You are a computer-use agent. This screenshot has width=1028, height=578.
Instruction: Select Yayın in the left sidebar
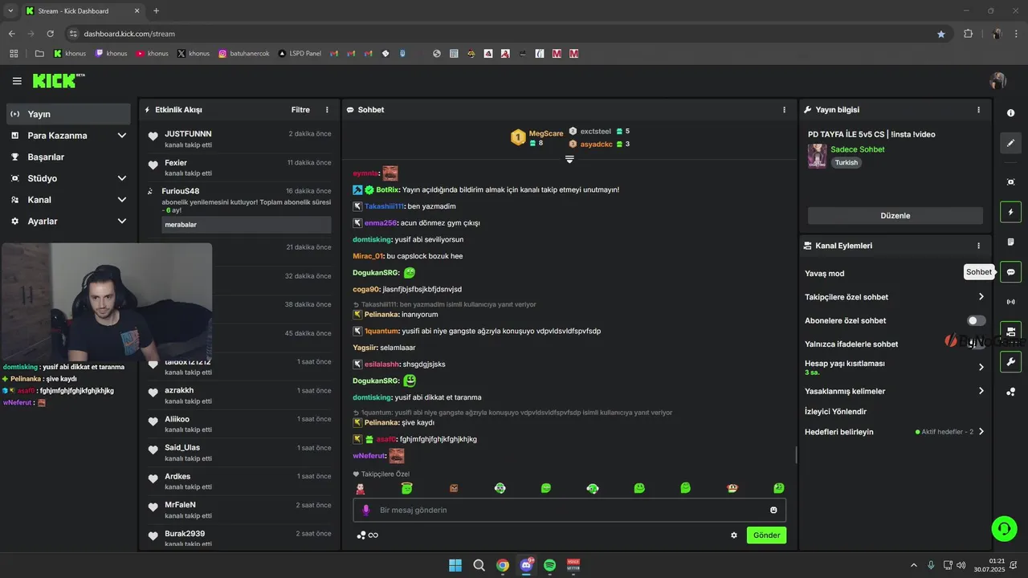68,114
